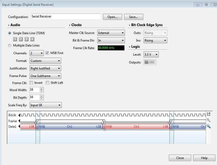This screenshot has width=217, height=165.
Task: Open the Ins edge sync dropdown
Action: pyautogui.click(x=155, y=40)
